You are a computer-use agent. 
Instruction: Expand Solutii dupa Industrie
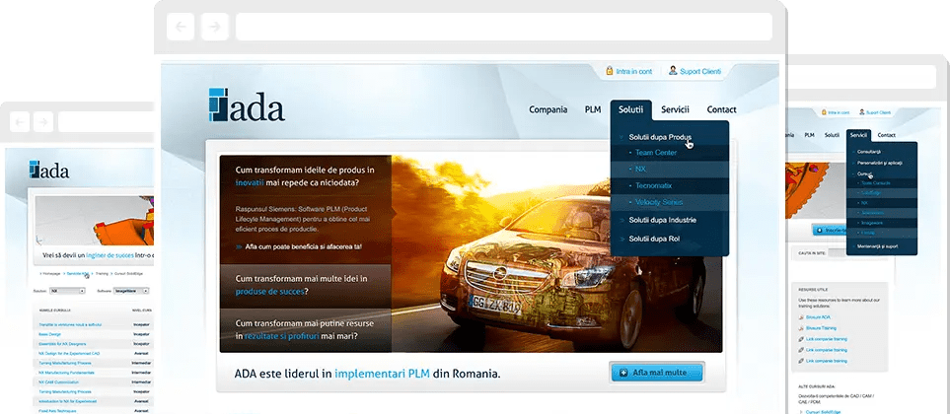tap(662, 220)
